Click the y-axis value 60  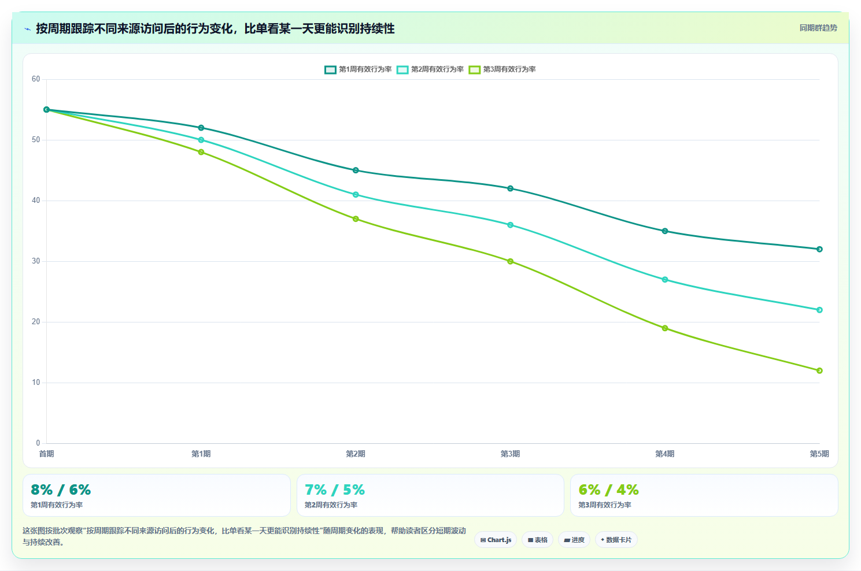[36, 79]
